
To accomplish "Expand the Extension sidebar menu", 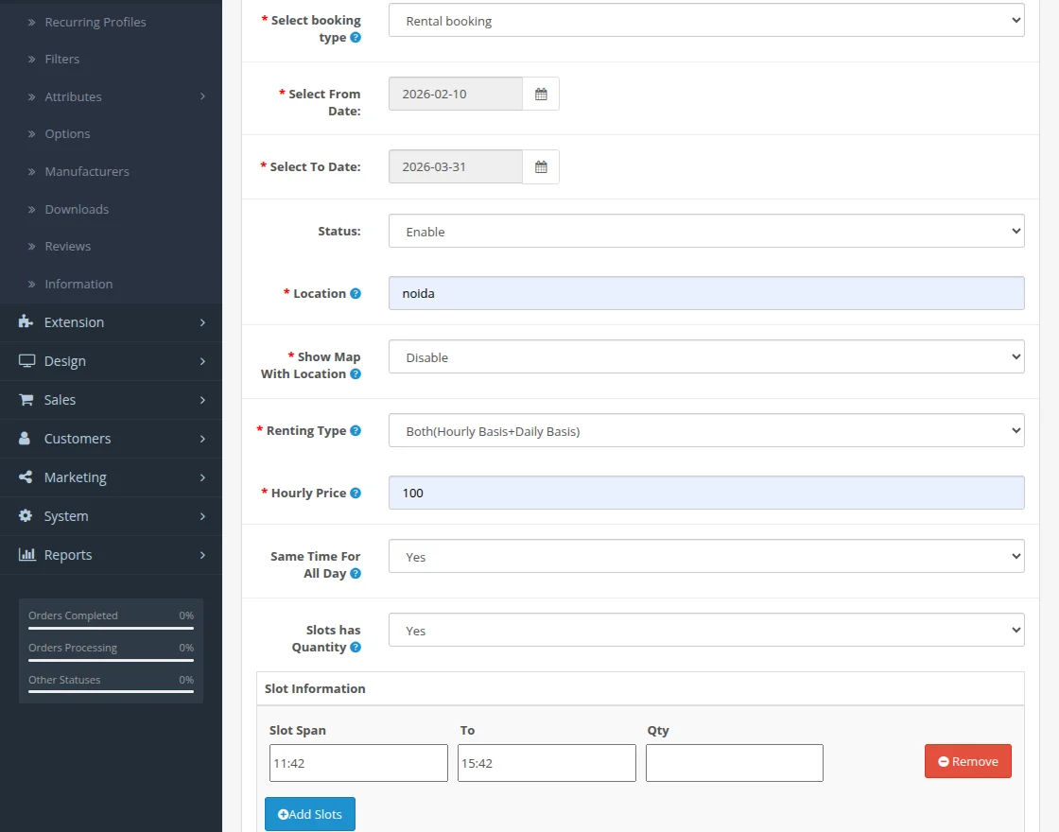I will tap(111, 322).
